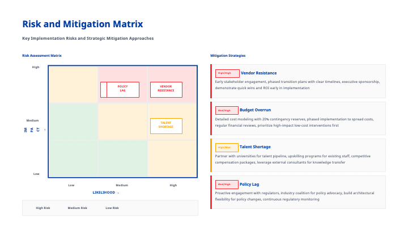Click the Mitigation Strategies section heading
408x230 pixels.
pyautogui.click(x=228, y=56)
